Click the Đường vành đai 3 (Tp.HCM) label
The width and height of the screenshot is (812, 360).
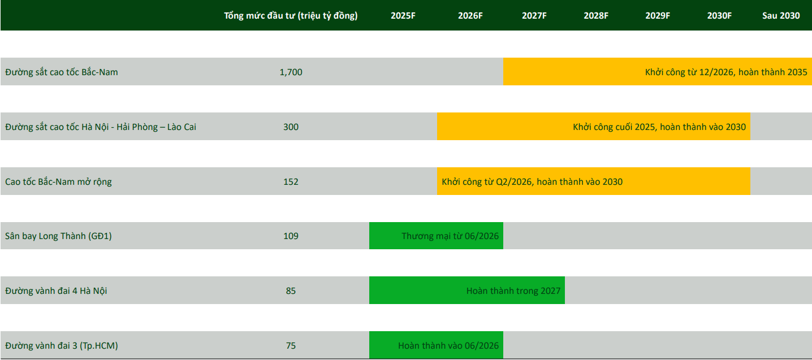(61, 346)
